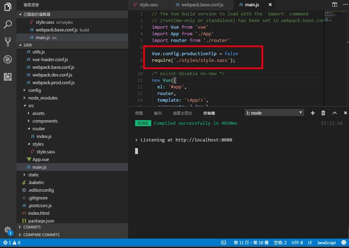Open utils.js in file tree
This screenshot has width=349, height=248.
click(72, 52)
